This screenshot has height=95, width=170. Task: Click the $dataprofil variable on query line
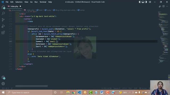pyautogui.click(x=33, y=29)
